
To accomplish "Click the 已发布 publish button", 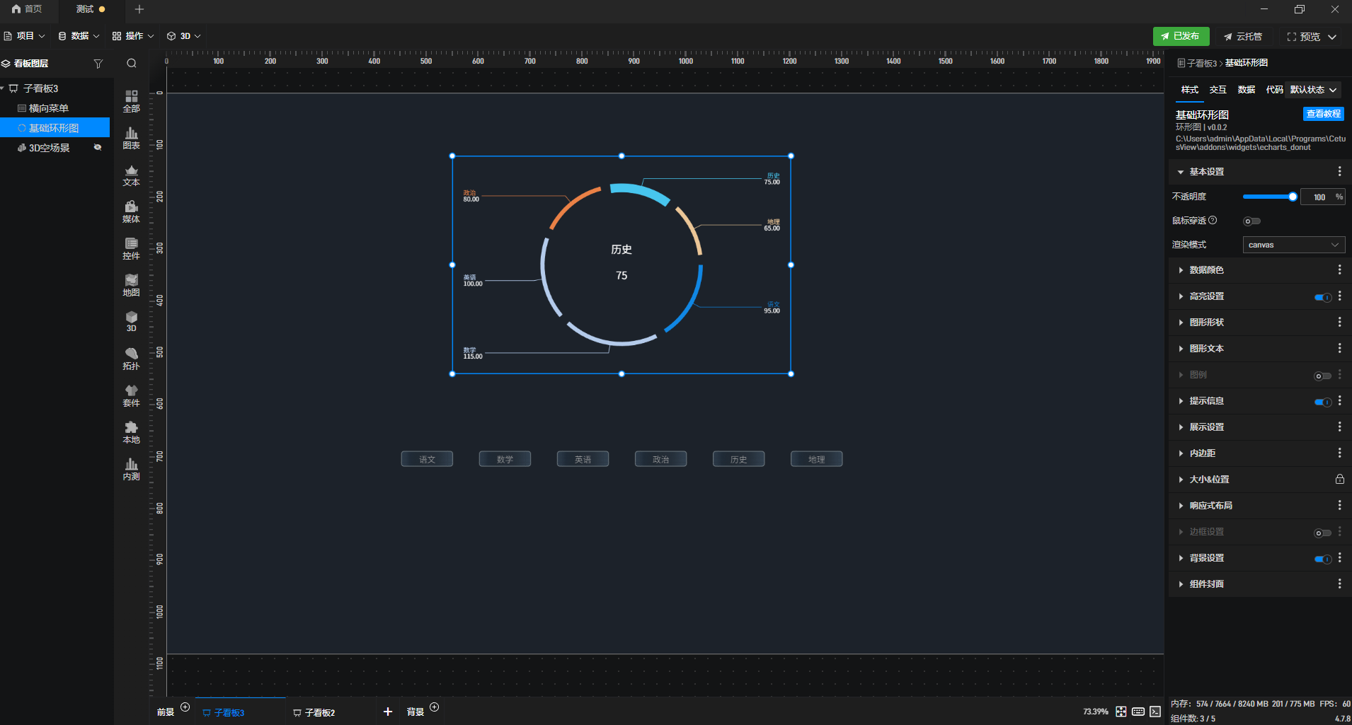I will tap(1181, 36).
